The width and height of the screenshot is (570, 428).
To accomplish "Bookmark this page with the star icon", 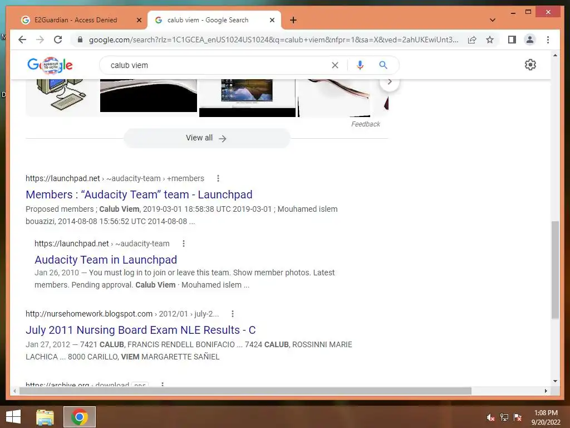I will (x=490, y=40).
